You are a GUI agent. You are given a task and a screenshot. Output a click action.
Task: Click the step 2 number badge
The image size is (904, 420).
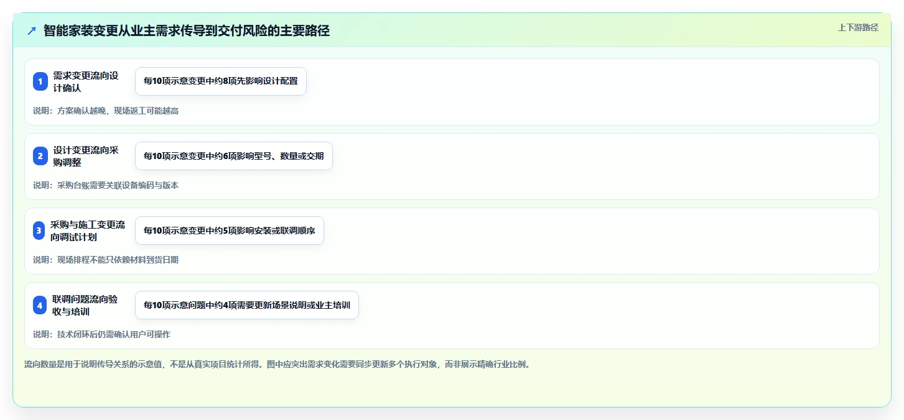point(40,156)
